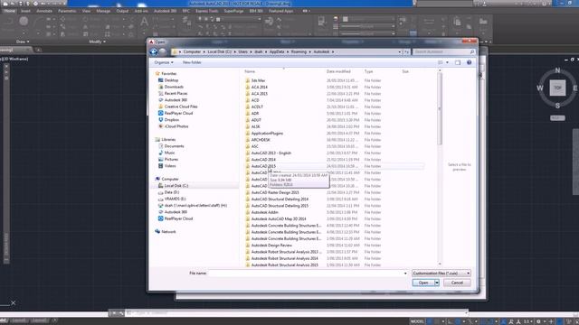The height and width of the screenshot is (325, 579).
Task: Select Creative Cloud Files in Favorites
Action: pyautogui.click(x=181, y=107)
